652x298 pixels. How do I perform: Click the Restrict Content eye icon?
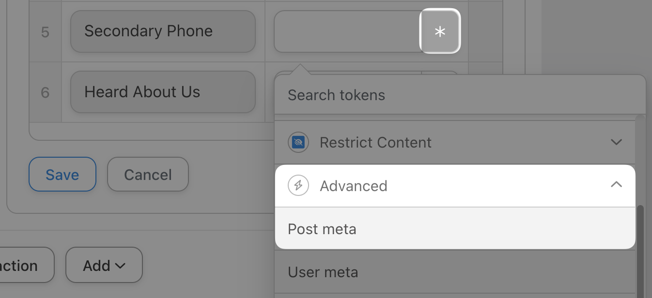(x=298, y=143)
